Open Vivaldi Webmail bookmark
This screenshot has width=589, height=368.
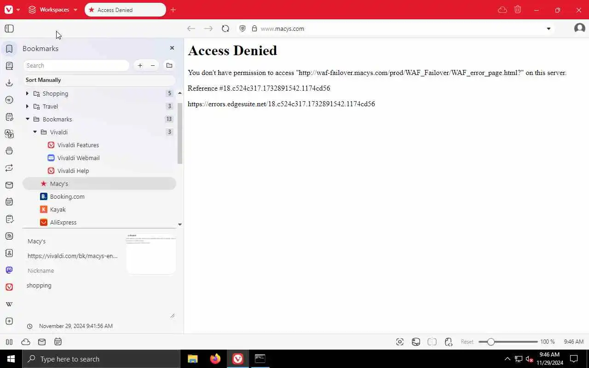click(x=74, y=158)
